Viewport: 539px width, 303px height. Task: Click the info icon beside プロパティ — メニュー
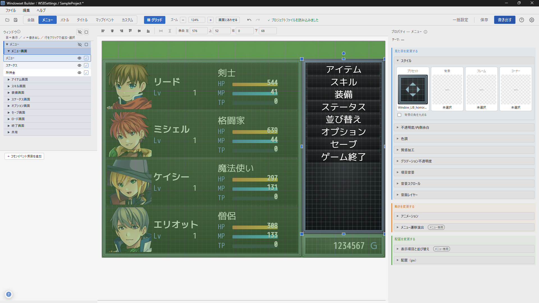pos(426,32)
